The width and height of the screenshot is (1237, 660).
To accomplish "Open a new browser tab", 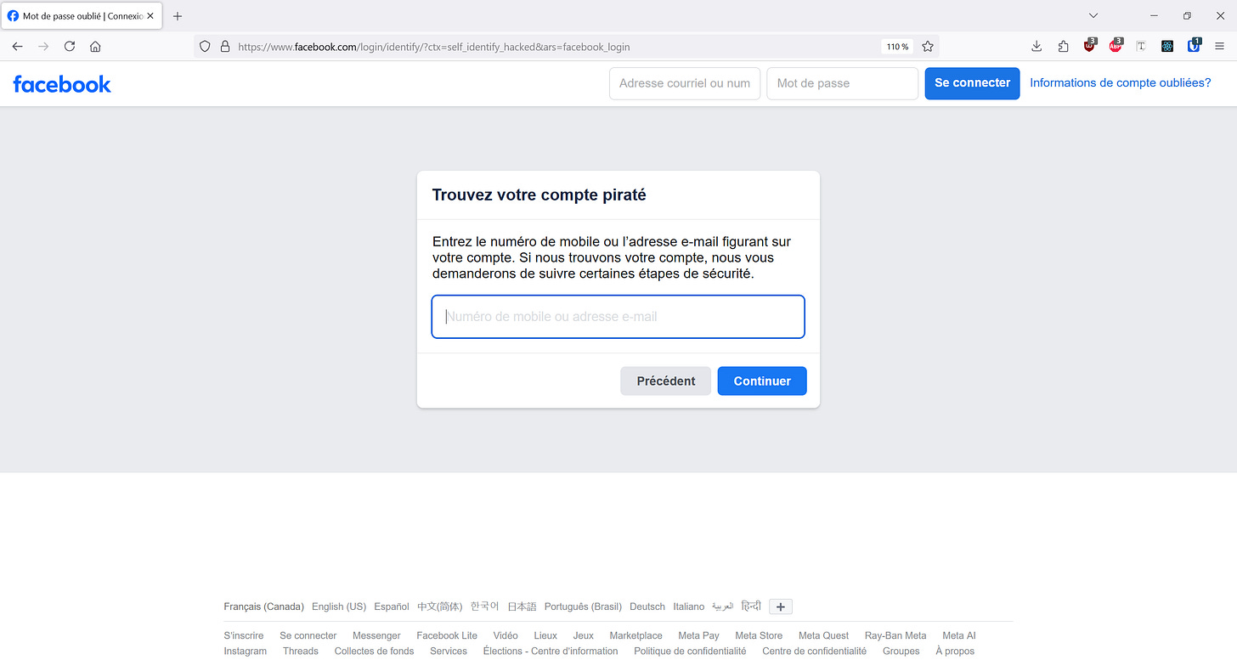I will coord(177,15).
